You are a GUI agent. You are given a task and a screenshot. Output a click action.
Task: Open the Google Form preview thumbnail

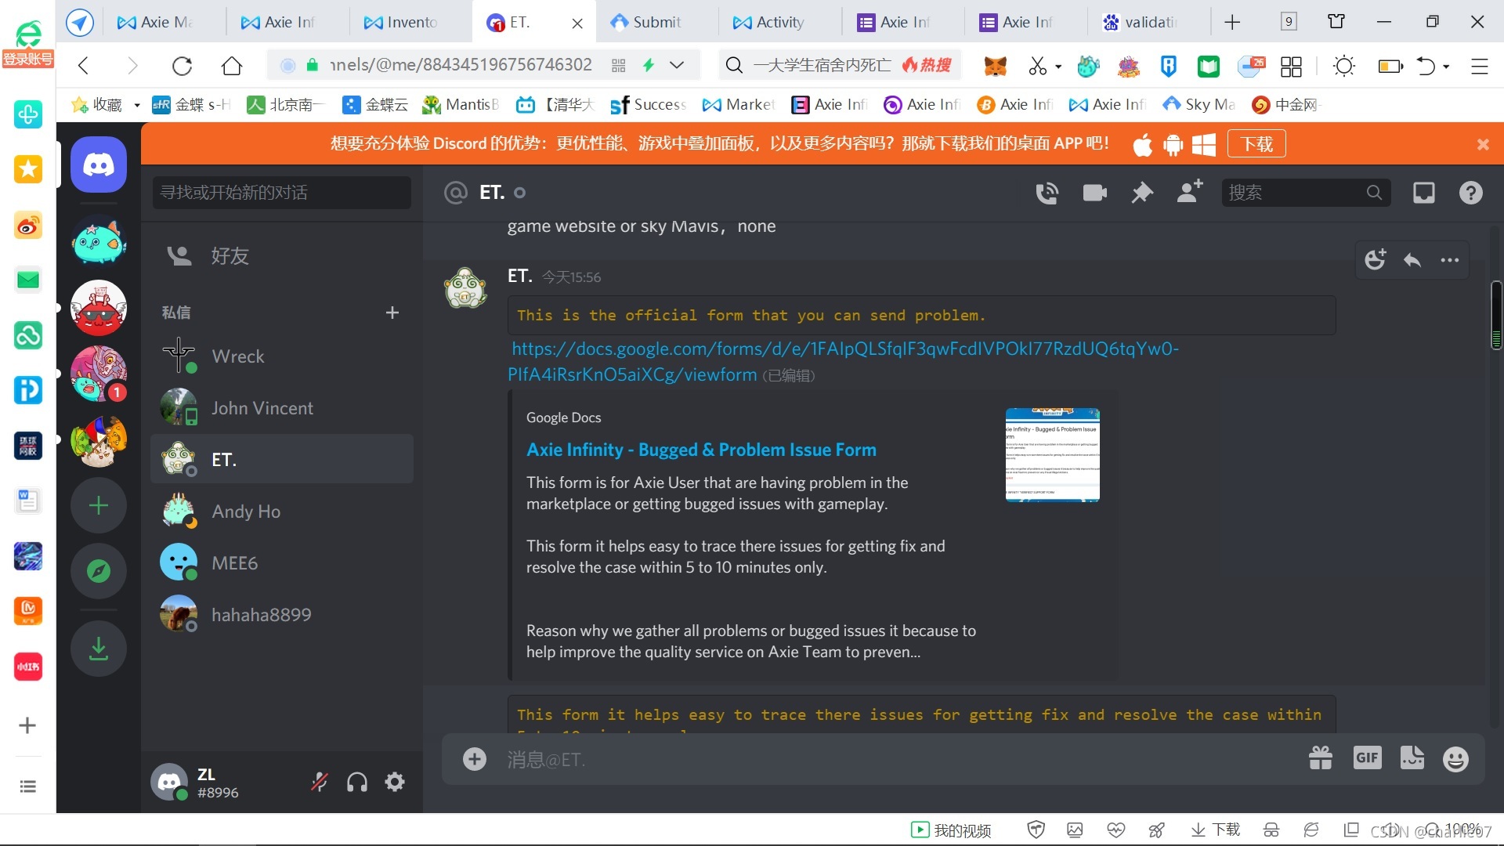click(x=1053, y=454)
